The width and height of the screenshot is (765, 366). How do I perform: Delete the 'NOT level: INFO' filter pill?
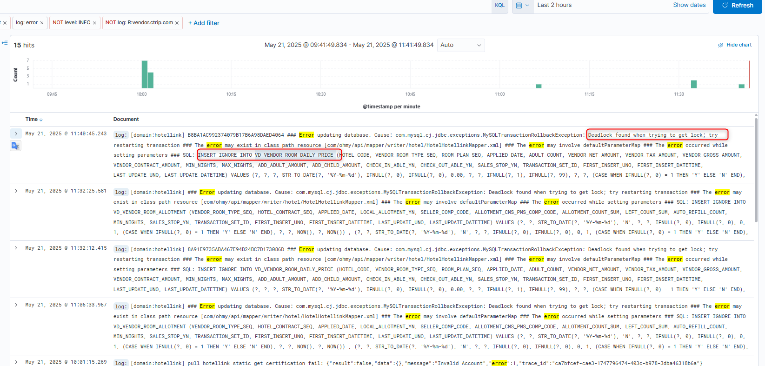tap(94, 23)
